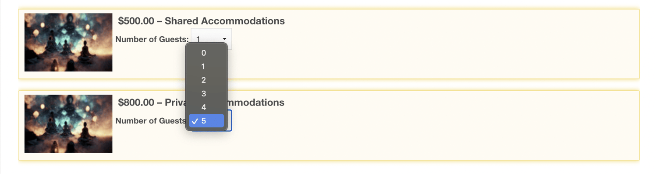Click the Shared Accommodations meditation thumbnail
656x174 pixels.
(68, 42)
